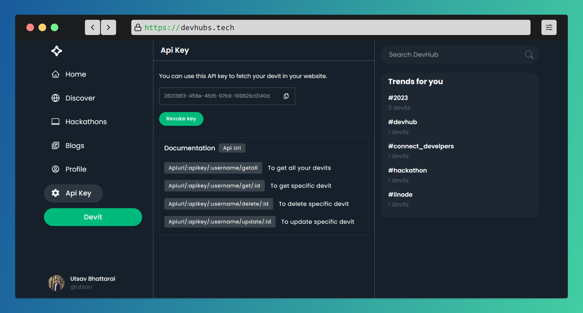
Task: Go forward with browser forward arrow
Action: [x=108, y=27]
